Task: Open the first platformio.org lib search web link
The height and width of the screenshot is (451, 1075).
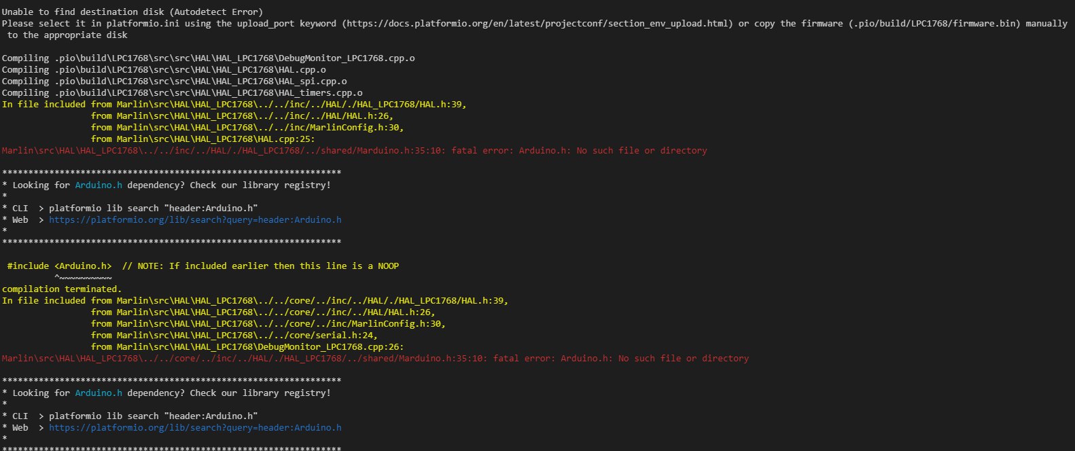Action: click(x=195, y=219)
